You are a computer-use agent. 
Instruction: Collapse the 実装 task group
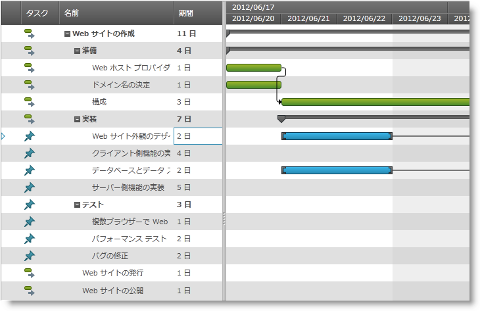coord(77,120)
